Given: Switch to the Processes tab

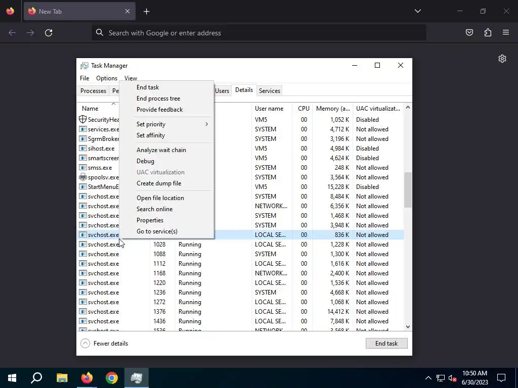Looking at the screenshot, I should 93,91.
